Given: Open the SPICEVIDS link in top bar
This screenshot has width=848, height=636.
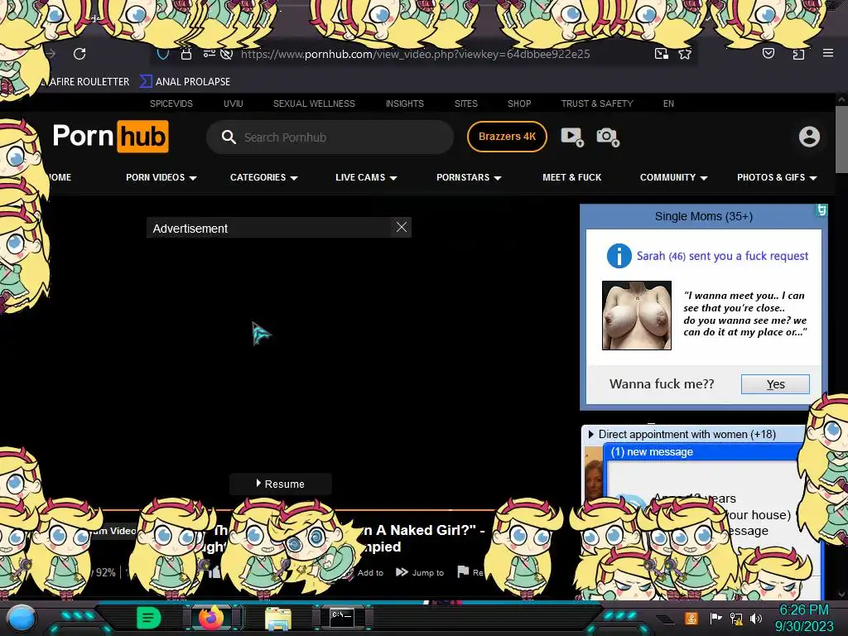Looking at the screenshot, I should click(171, 104).
